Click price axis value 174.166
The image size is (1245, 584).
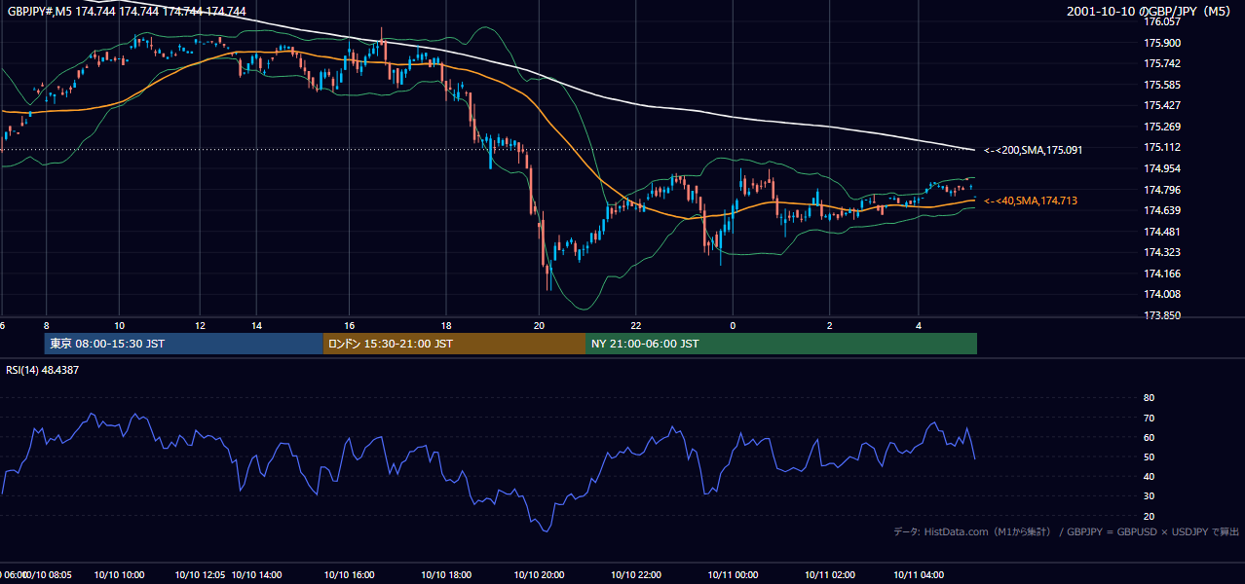[x=1162, y=274]
